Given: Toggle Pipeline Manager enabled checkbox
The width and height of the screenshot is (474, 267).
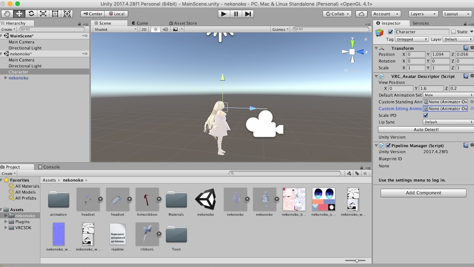Looking at the screenshot, I should pos(388,146).
